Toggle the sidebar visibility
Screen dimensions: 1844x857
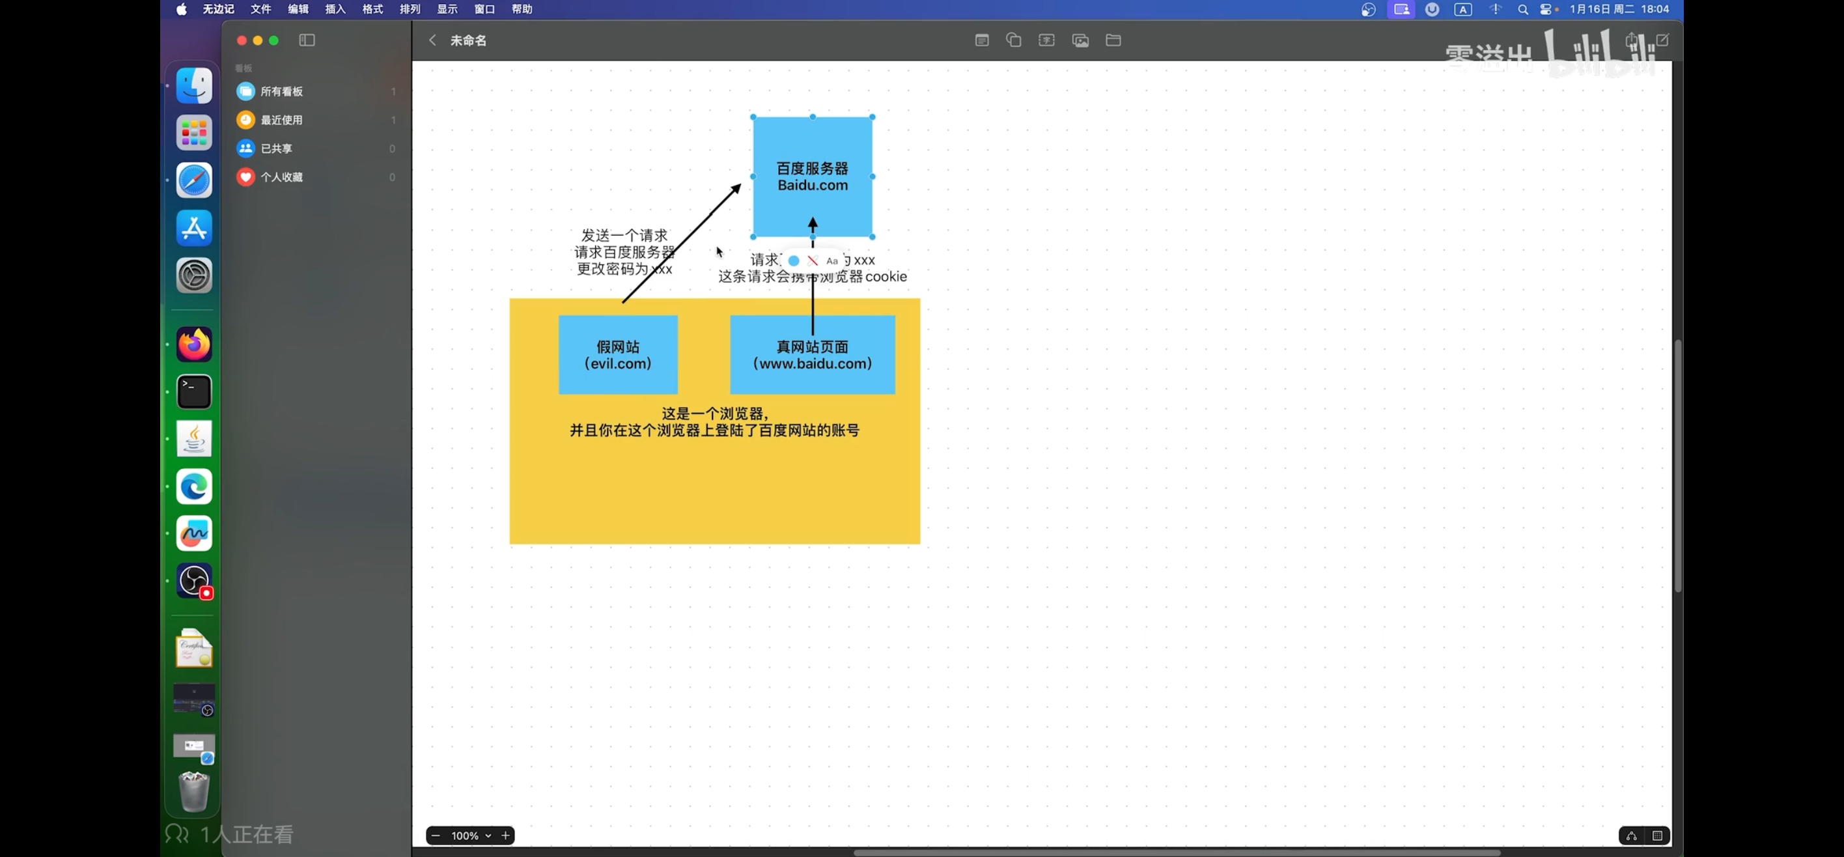pos(307,40)
